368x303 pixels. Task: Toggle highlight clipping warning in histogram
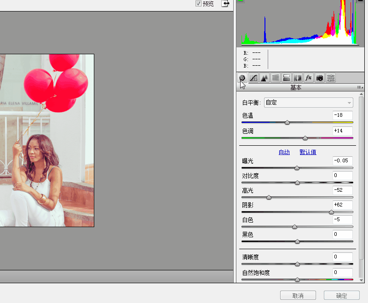(360, 1)
